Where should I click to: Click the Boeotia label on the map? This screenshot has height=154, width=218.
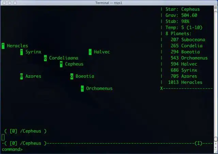tap(85, 76)
